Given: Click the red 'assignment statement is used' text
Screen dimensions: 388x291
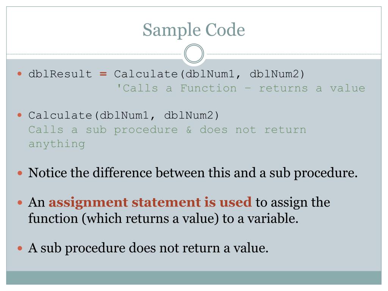Looking at the screenshot, I should coord(150,202).
